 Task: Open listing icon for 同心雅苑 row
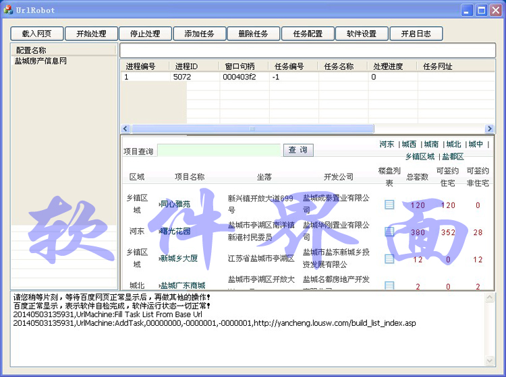(x=389, y=205)
